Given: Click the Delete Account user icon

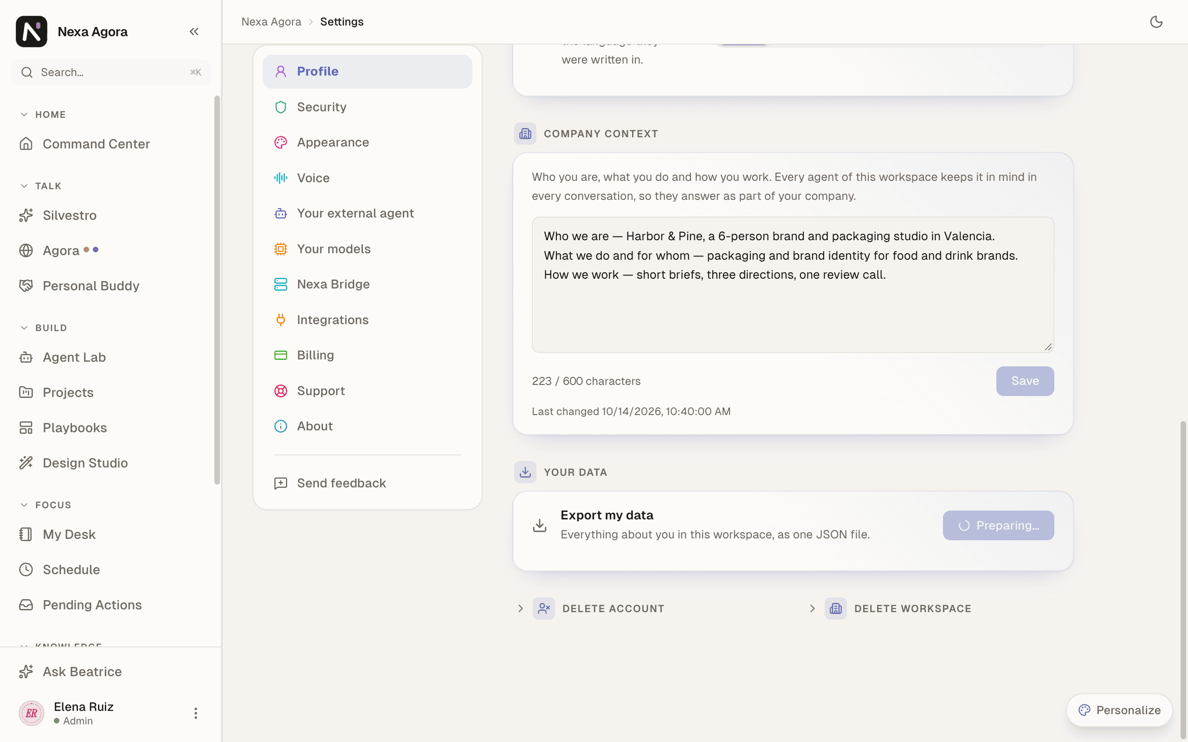Looking at the screenshot, I should tap(543, 608).
